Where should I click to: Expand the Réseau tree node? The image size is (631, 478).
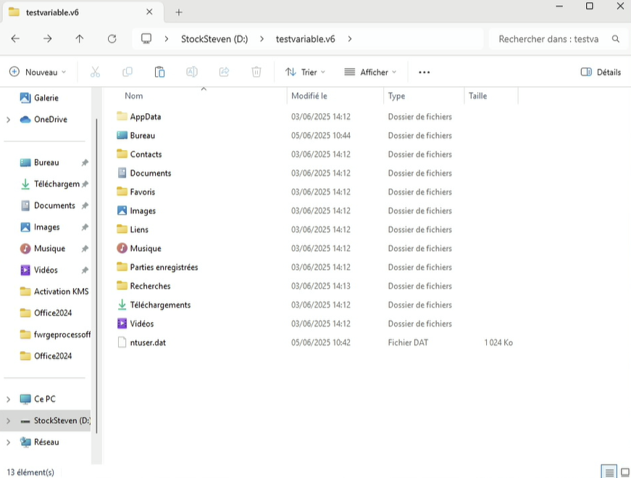point(9,442)
